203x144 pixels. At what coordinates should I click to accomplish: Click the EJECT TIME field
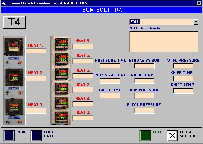pos(110,96)
